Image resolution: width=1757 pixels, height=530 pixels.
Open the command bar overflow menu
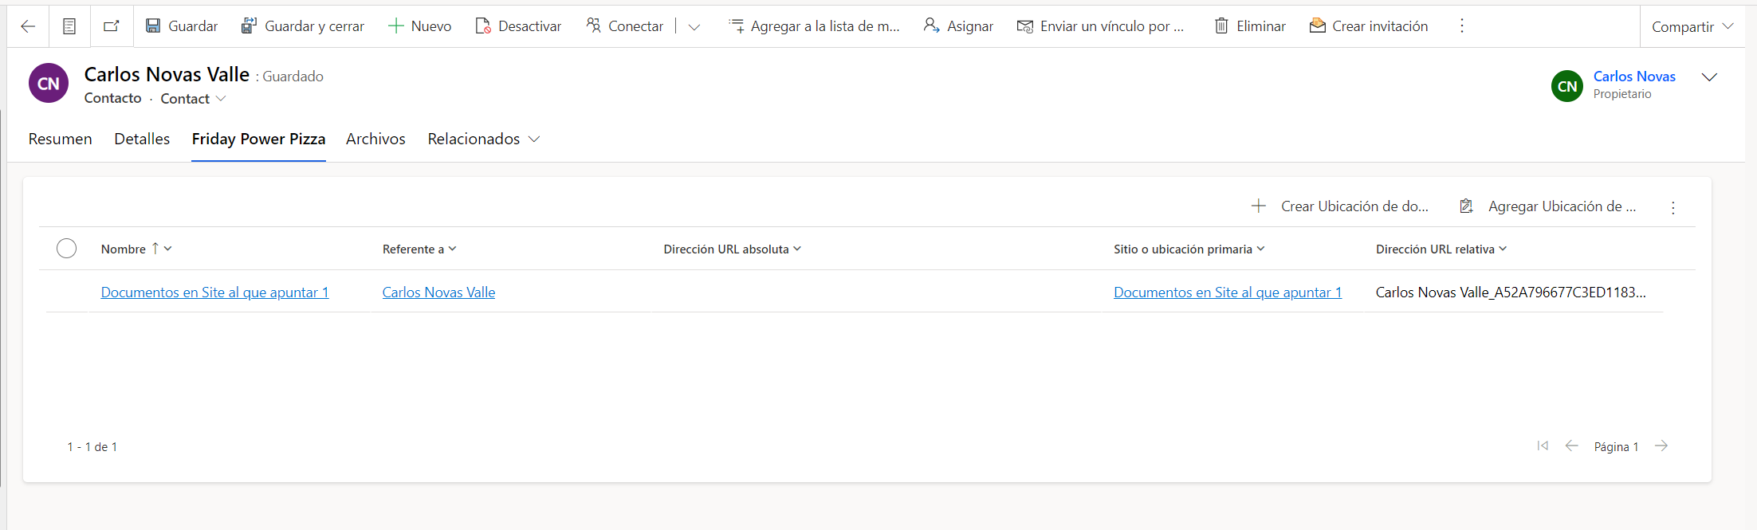point(1462,26)
